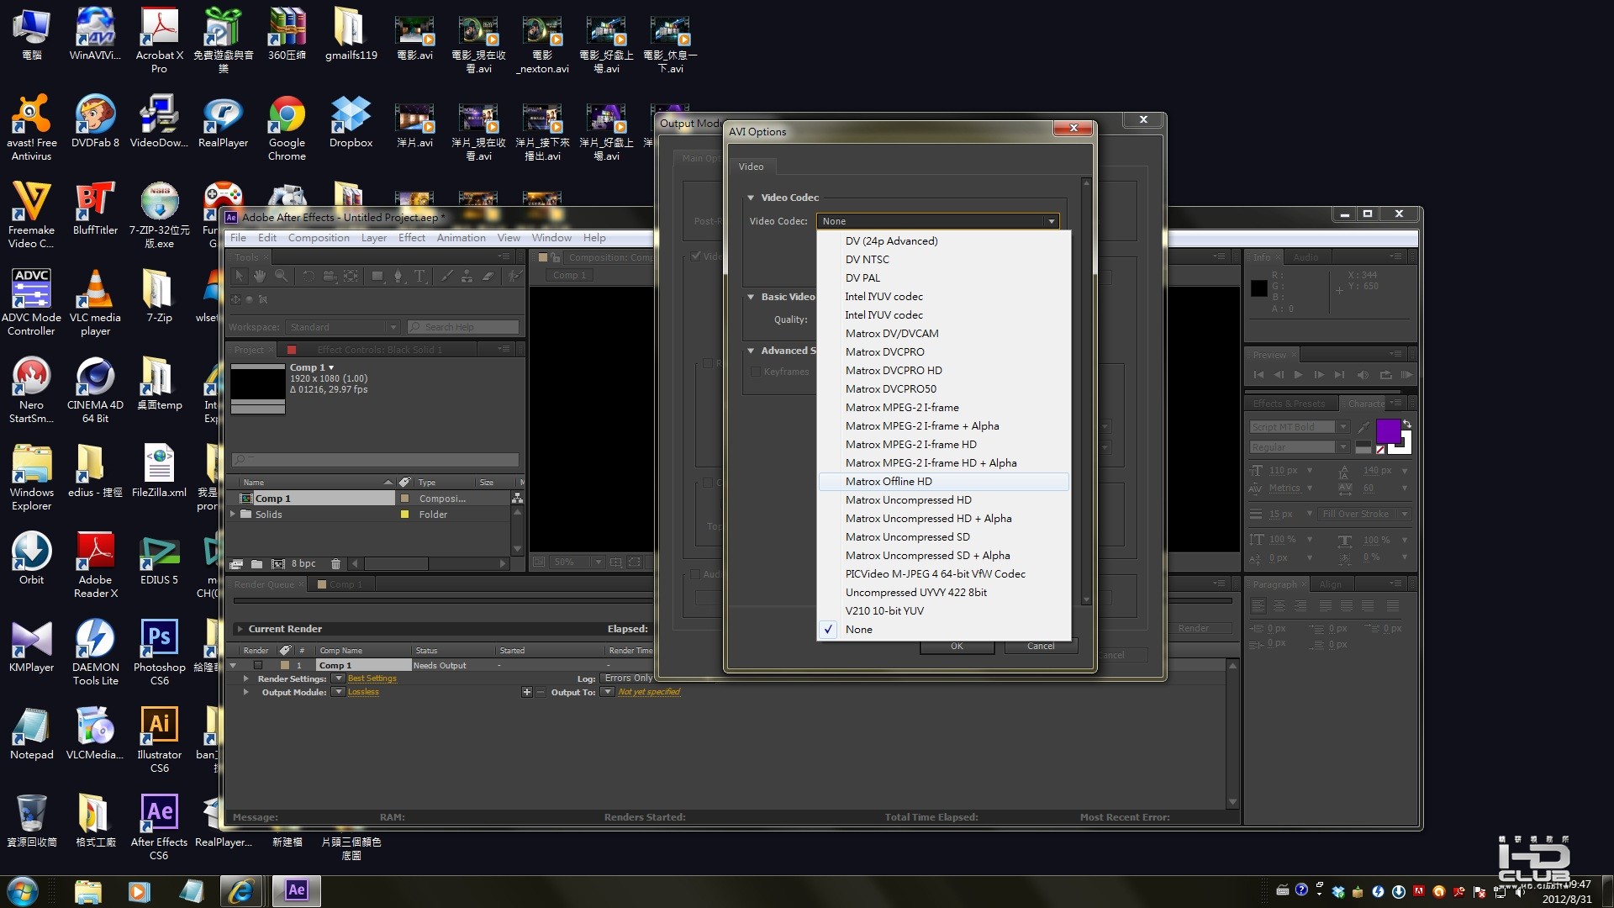1614x908 pixels.
Task: Select the Horizontal Type tool
Action: 419,276
